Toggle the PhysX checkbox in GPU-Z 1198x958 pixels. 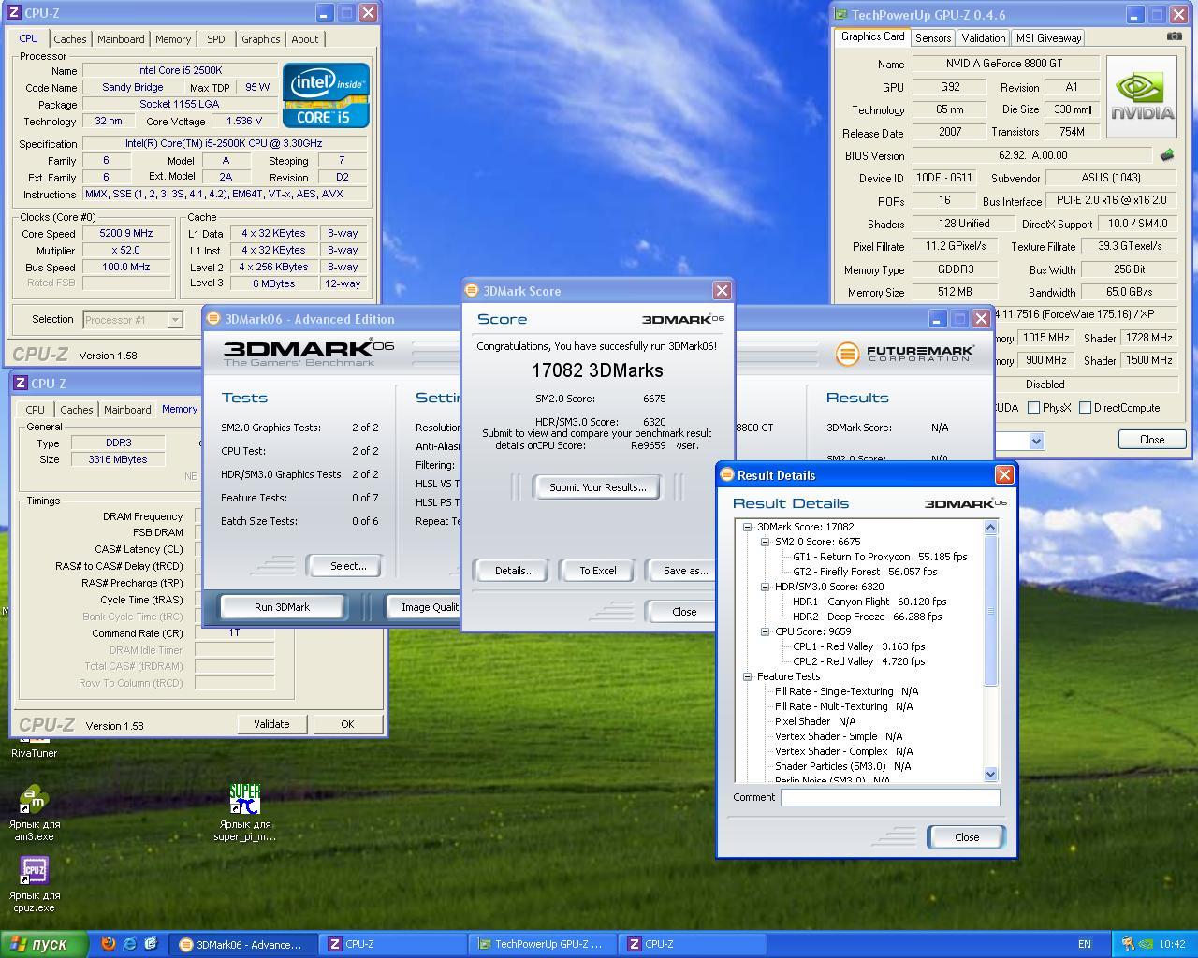click(1033, 408)
